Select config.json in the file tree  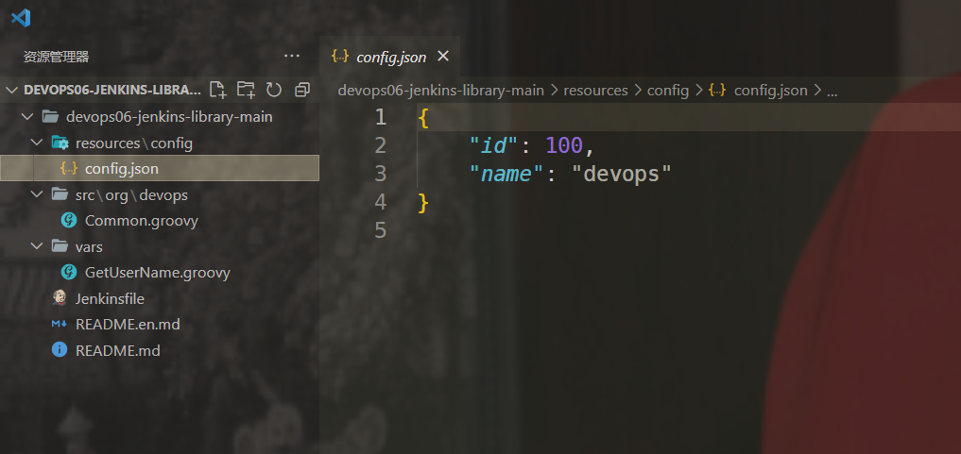click(160, 168)
